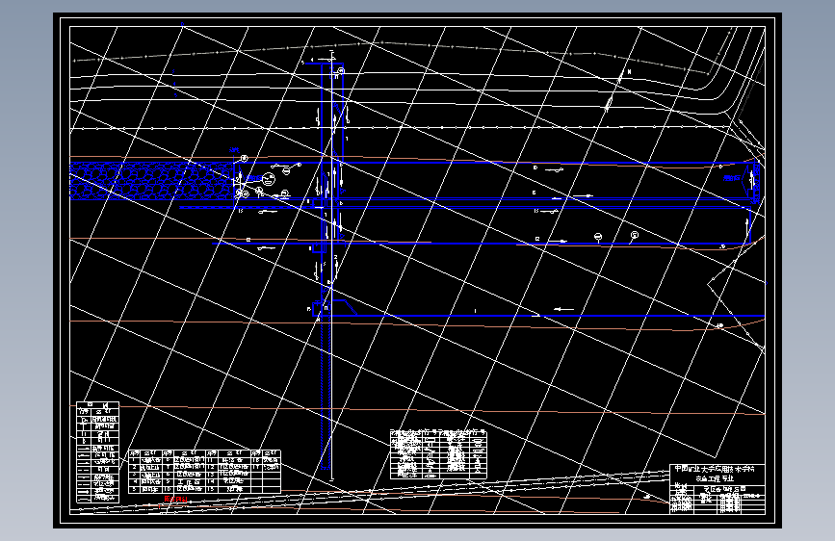
Task: Click the red text label below numbered table
Action: pos(175,500)
